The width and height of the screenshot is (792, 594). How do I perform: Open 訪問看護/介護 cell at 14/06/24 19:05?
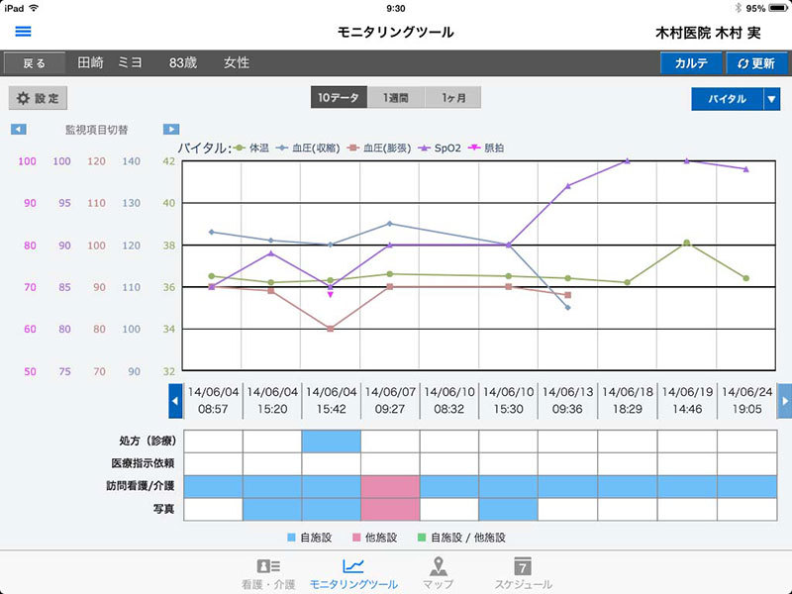click(747, 486)
